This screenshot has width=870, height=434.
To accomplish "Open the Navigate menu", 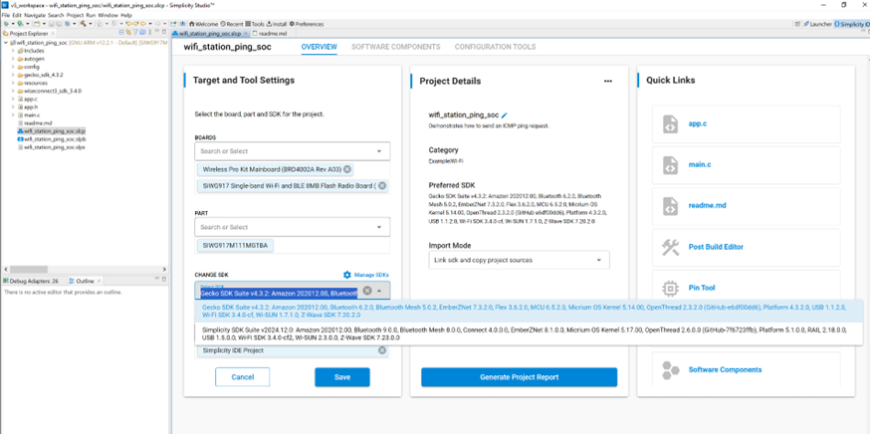I will pyautogui.click(x=35, y=16).
